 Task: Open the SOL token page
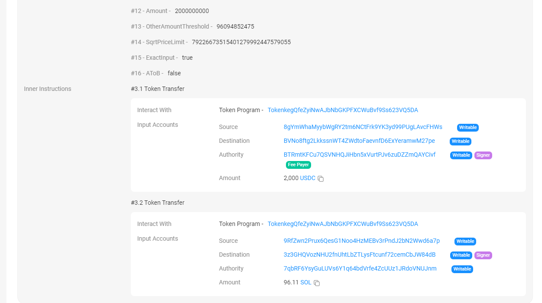(x=305, y=283)
